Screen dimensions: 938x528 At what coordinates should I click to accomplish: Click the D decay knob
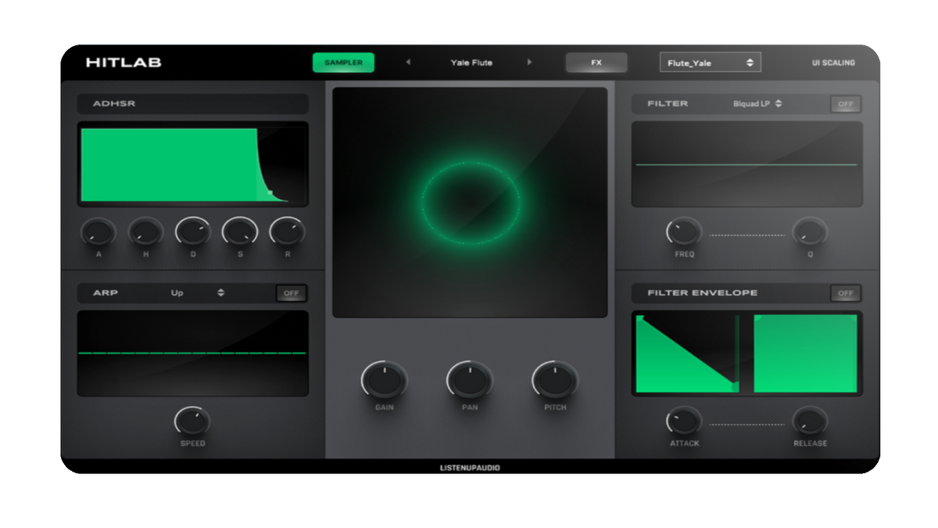tap(193, 232)
